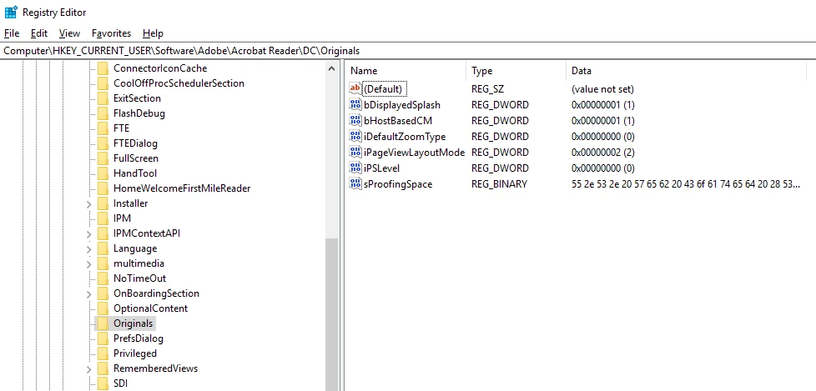
Task: Select the IPMContextAPI key label
Action: 147,233
